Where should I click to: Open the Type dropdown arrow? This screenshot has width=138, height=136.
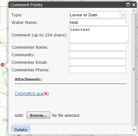pos(123,15)
